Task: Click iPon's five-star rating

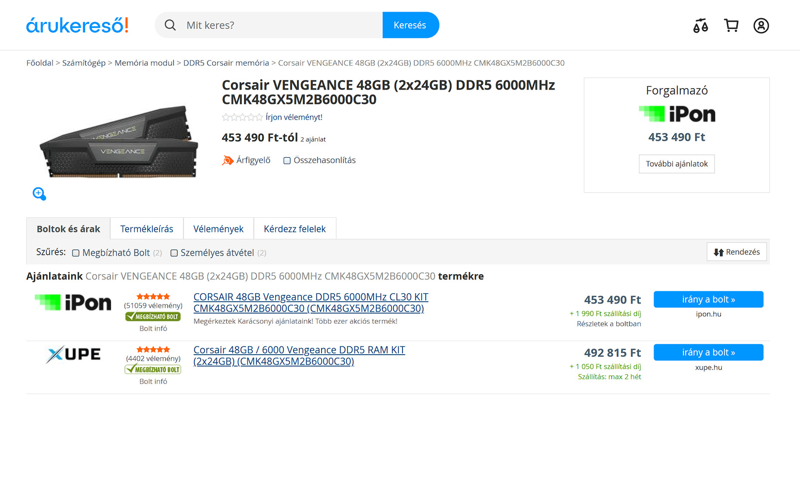Action: click(x=153, y=296)
